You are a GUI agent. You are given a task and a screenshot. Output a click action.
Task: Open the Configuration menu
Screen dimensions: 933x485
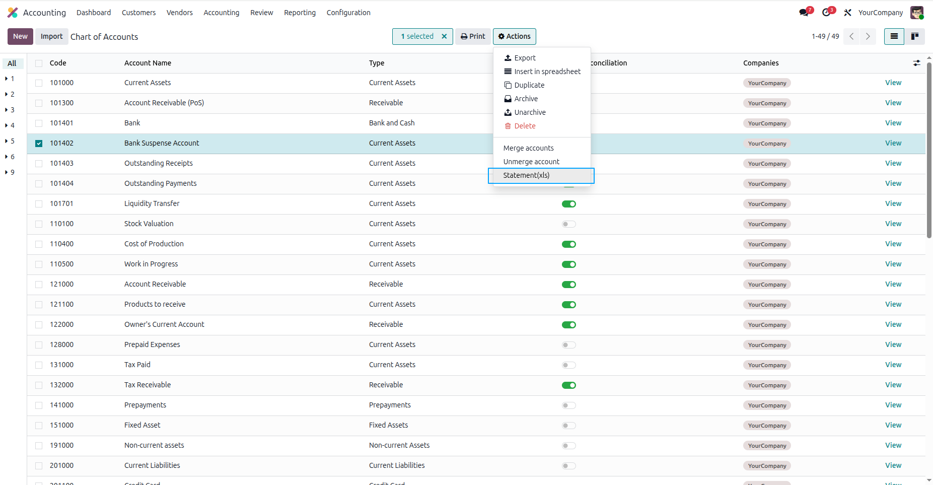click(x=348, y=13)
